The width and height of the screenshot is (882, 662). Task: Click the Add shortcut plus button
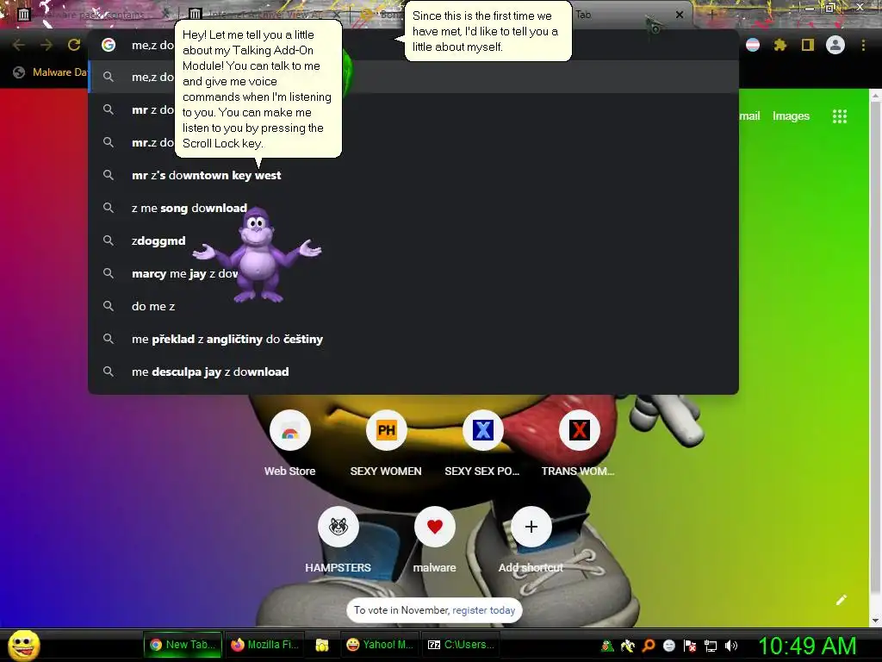tap(531, 527)
